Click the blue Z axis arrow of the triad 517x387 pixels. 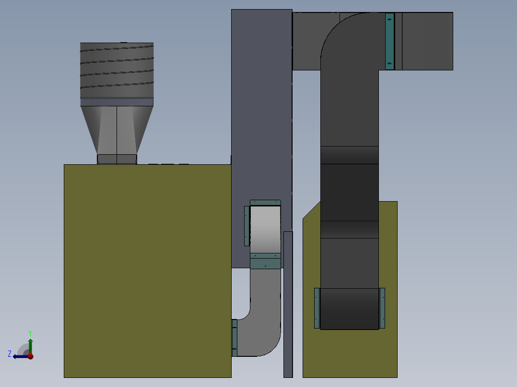click(x=20, y=356)
